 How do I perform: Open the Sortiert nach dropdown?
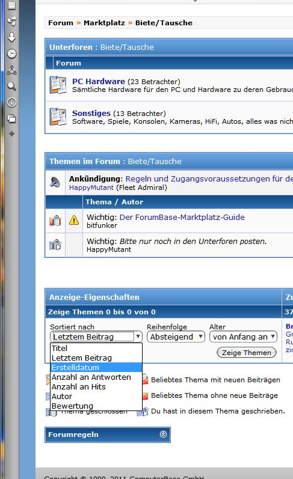[96, 337]
